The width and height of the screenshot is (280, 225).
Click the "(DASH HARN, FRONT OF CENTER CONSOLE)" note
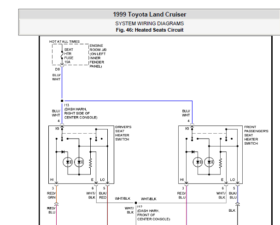click(x=153, y=215)
